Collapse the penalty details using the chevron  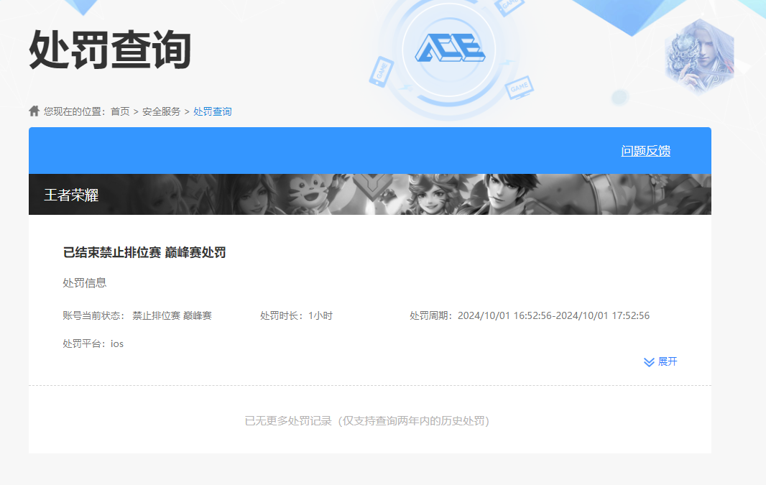tap(647, 361)
